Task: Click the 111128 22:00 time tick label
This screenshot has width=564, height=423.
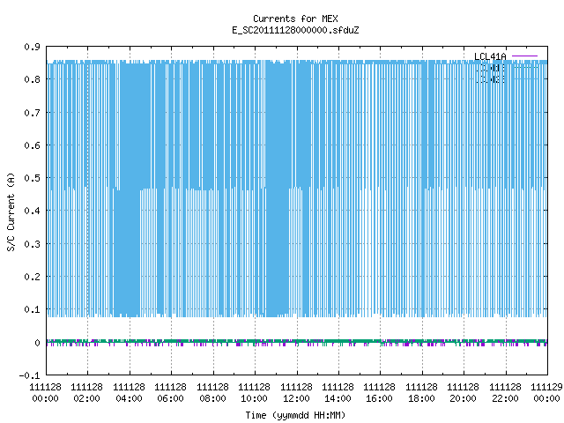Action: click(x=505, y=393)
